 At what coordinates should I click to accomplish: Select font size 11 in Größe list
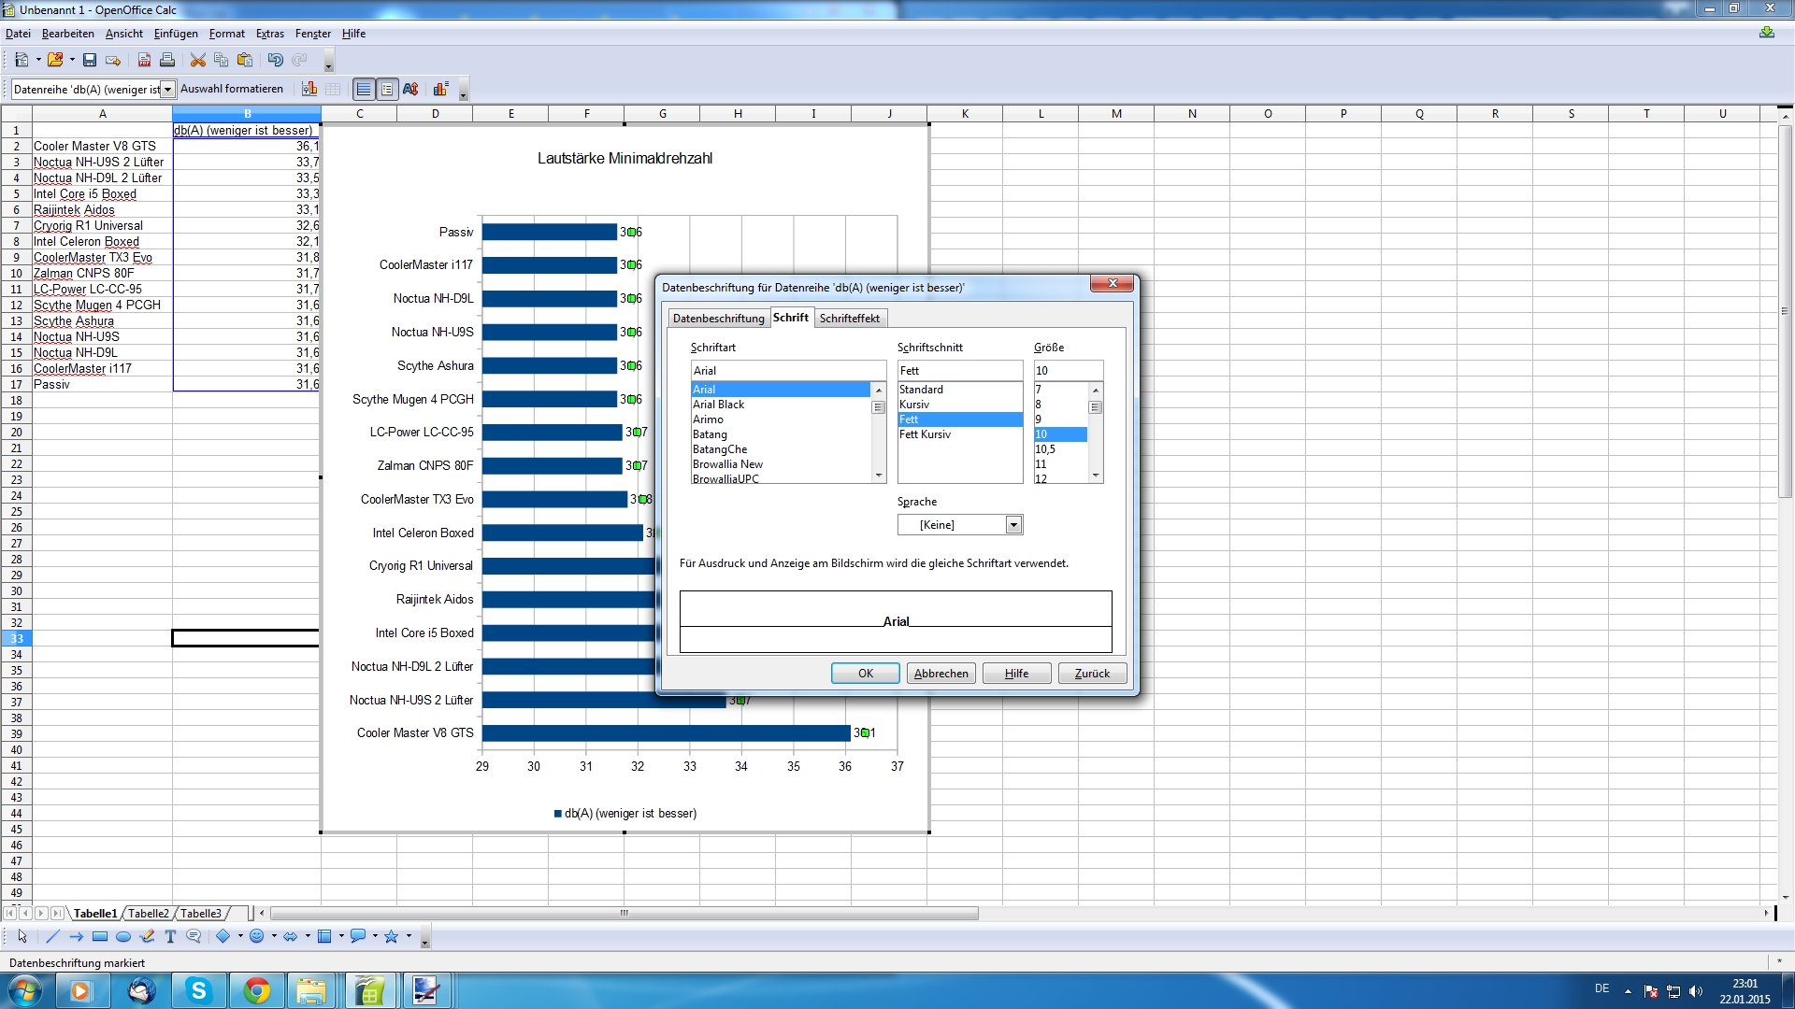pos(1060,464)
